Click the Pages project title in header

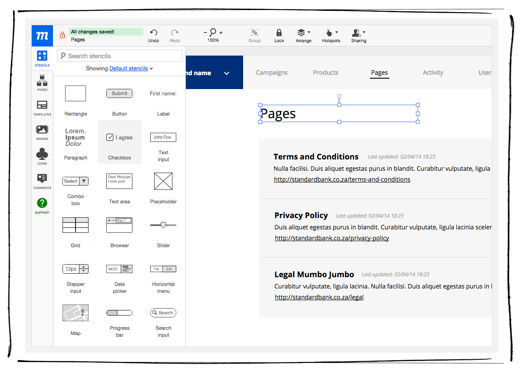(78, 40)
